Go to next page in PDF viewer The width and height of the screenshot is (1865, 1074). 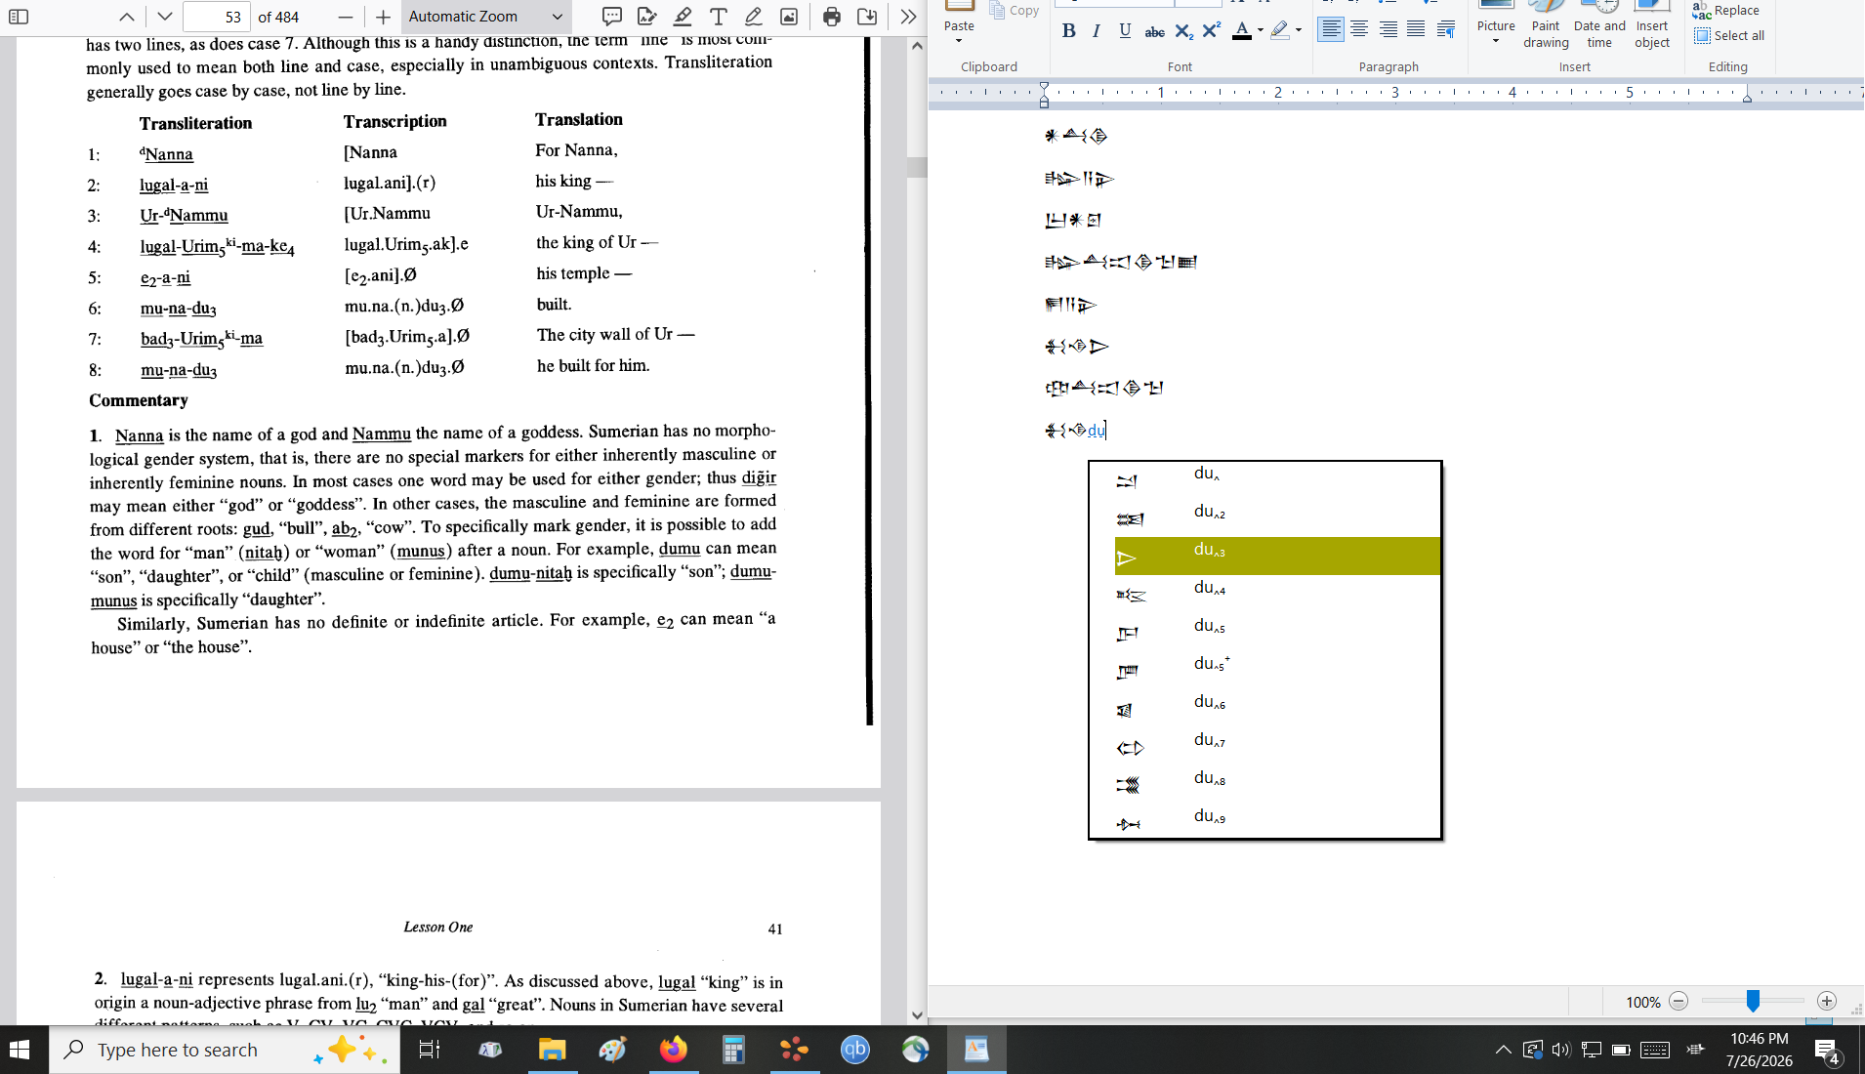pos(165,17)
